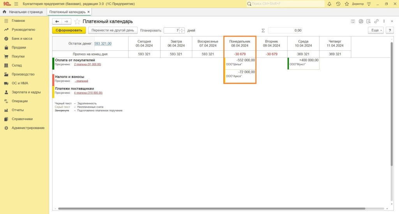Screen dimensions: 399x214
Task: Open the 593 321,00 balance link
Action: tap(103, 44)
